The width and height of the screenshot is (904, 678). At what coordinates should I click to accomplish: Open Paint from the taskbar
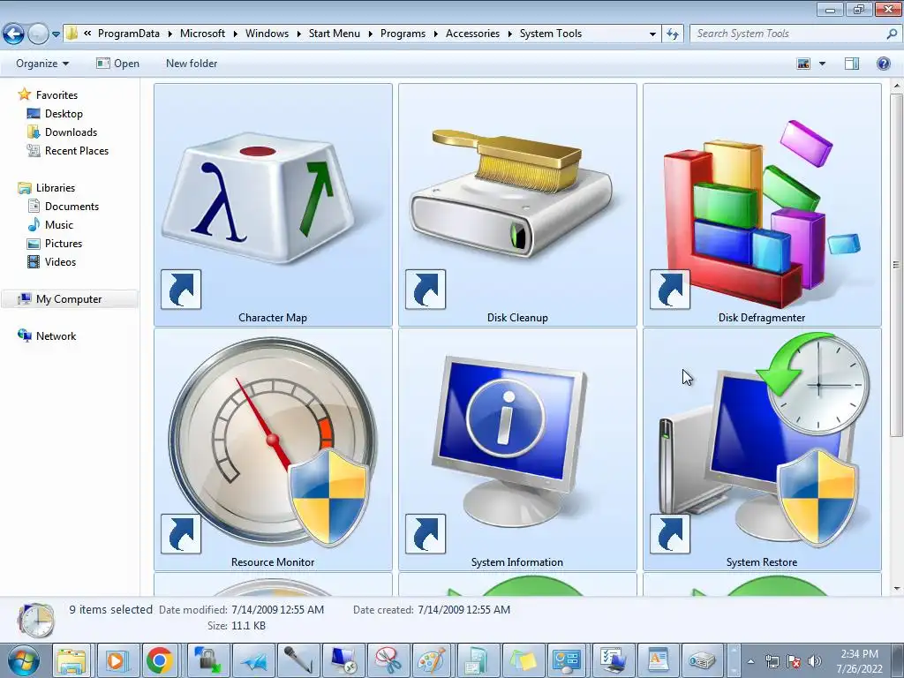[x=431, y=660]
